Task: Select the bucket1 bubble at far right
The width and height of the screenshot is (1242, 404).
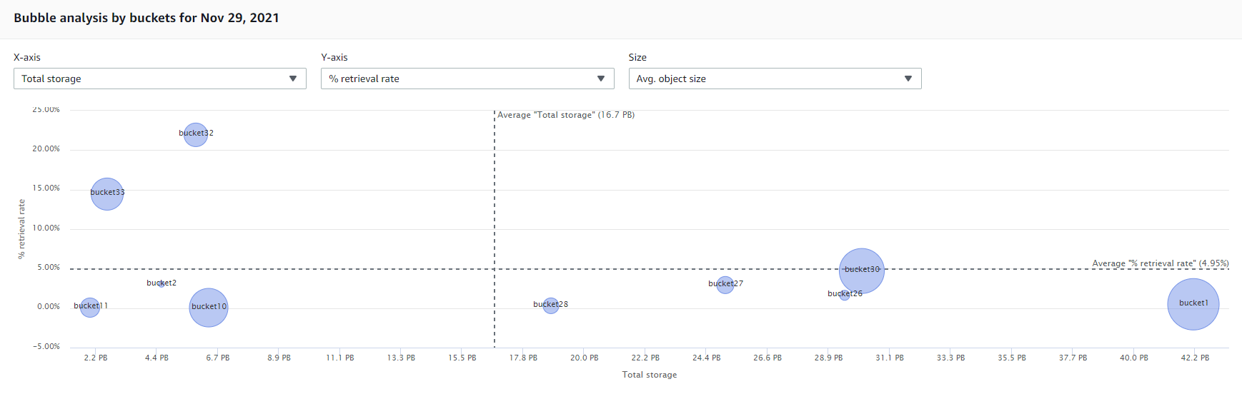Action: pos(1193,304)
